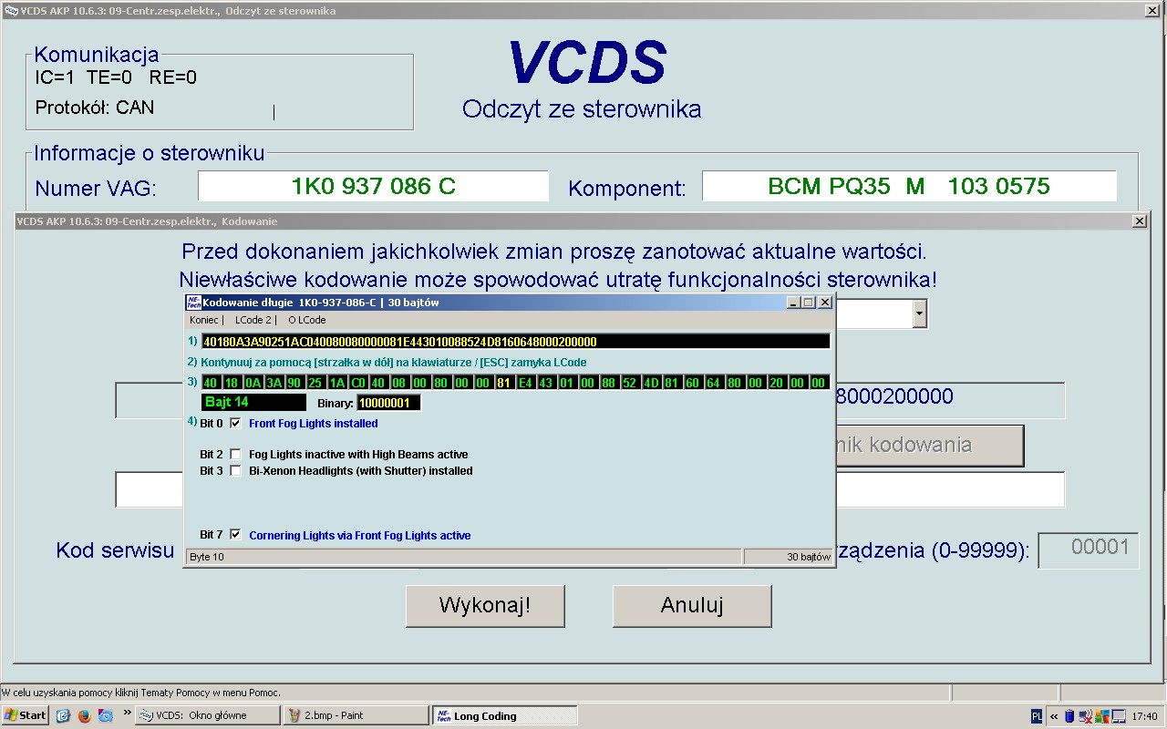Select byte cell C0 in the hex row
This screenshot has height=729, width=1167.
[x=357, y=383]
